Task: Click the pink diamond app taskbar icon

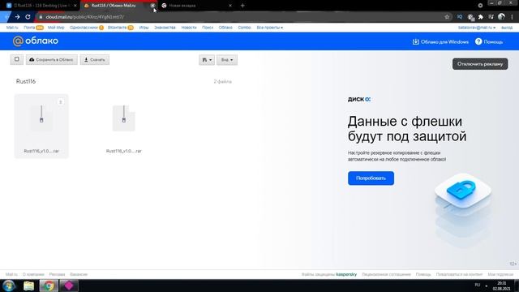Action: (68, 286)
